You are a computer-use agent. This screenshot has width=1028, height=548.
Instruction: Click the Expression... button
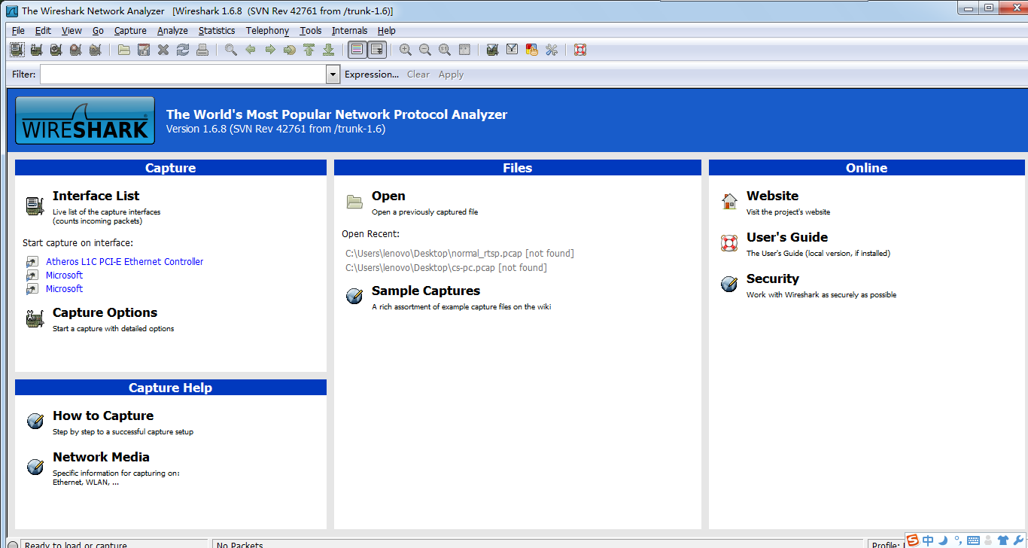[x=372, y=75]
